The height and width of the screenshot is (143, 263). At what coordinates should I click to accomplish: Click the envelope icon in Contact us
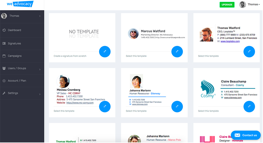(x=237, y=135)
